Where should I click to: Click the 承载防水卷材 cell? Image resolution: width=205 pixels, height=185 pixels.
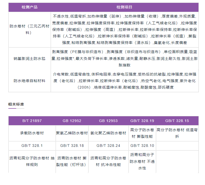click(32, 133)
